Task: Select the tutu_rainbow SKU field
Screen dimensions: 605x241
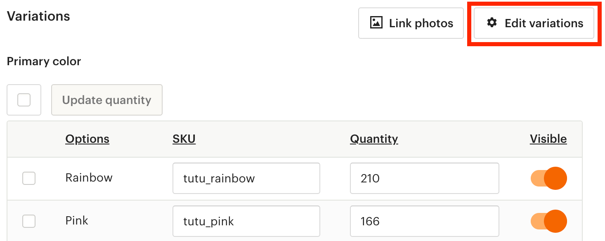Action: 246,178
